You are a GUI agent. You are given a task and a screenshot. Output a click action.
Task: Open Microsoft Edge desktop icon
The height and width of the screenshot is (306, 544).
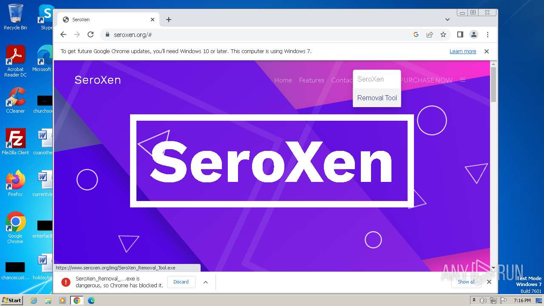tap(42, 58)
